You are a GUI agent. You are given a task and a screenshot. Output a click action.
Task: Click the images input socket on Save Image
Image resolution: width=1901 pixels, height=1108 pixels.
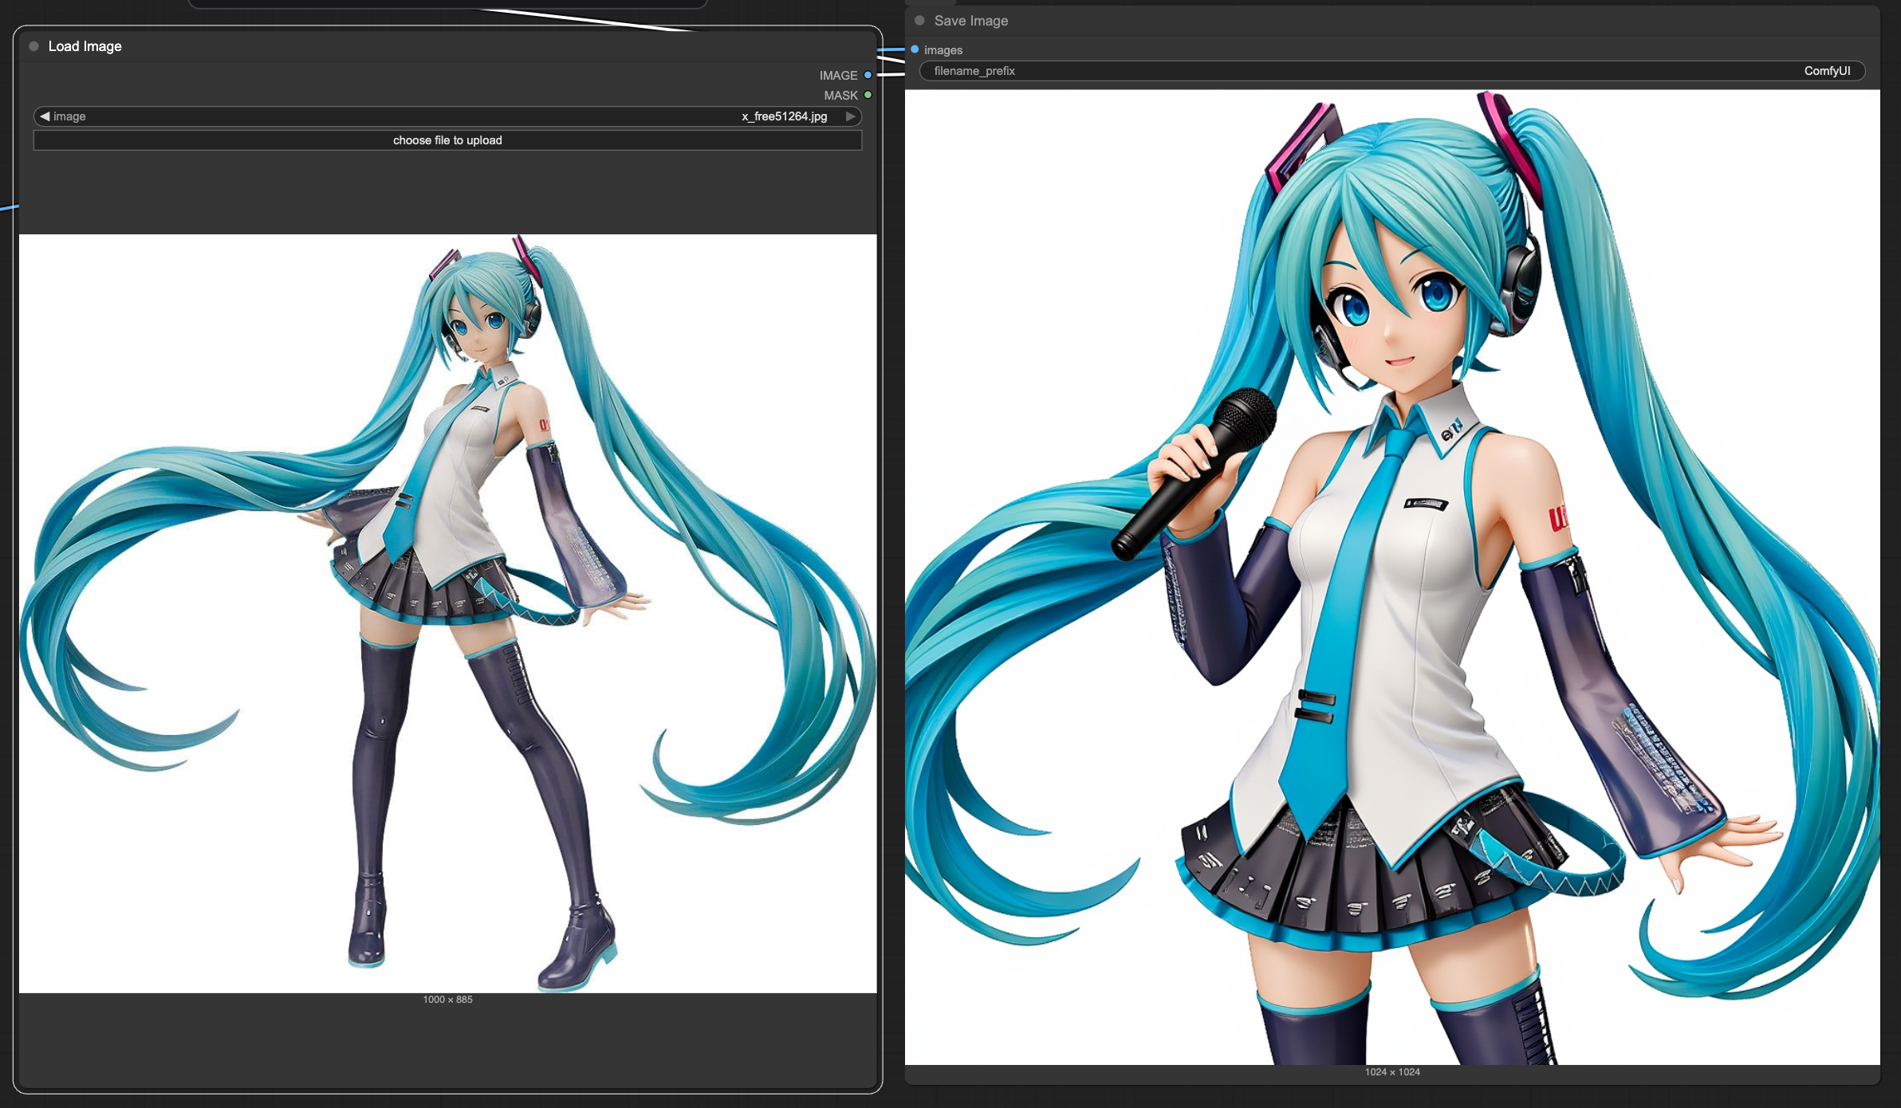click(915, 49)
